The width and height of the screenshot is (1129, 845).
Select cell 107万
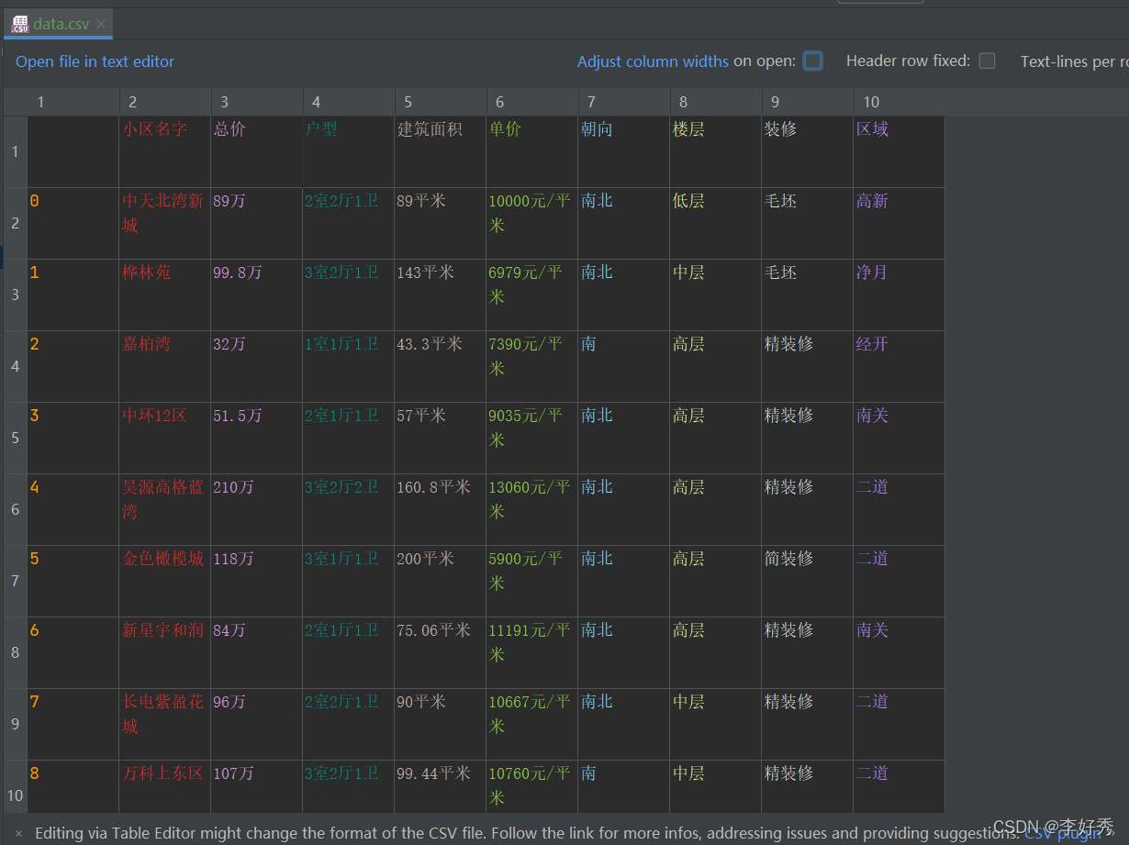[257, 786]
